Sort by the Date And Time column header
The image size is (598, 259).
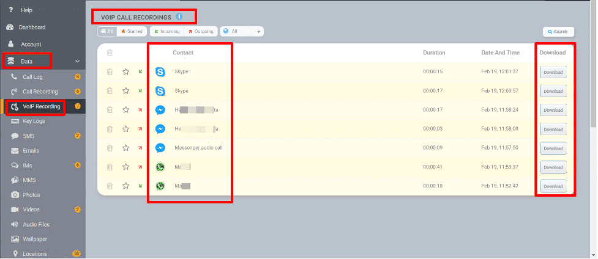[x=500, y=53]
